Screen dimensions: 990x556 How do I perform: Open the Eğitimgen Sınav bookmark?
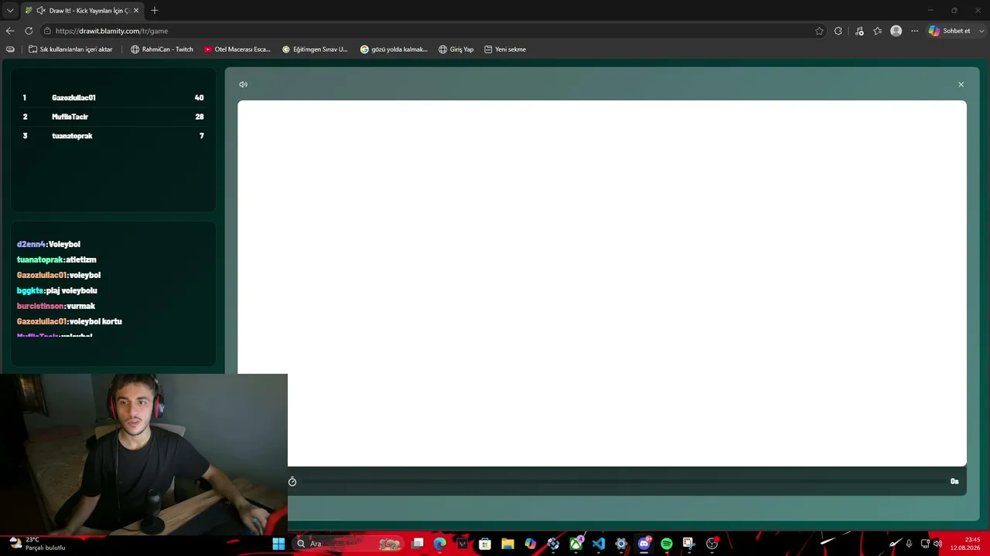coord(315,49)
